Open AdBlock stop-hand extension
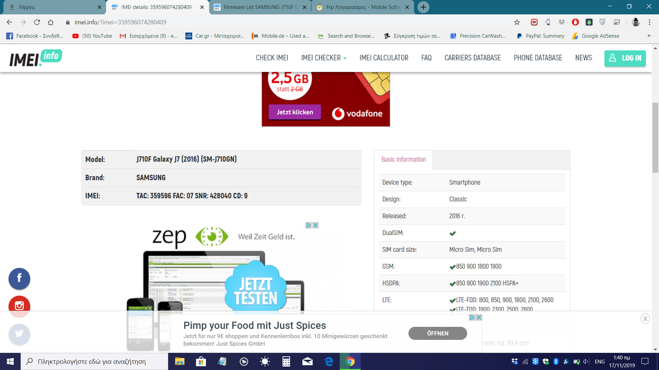659x370 pixels. pos(575,22)
